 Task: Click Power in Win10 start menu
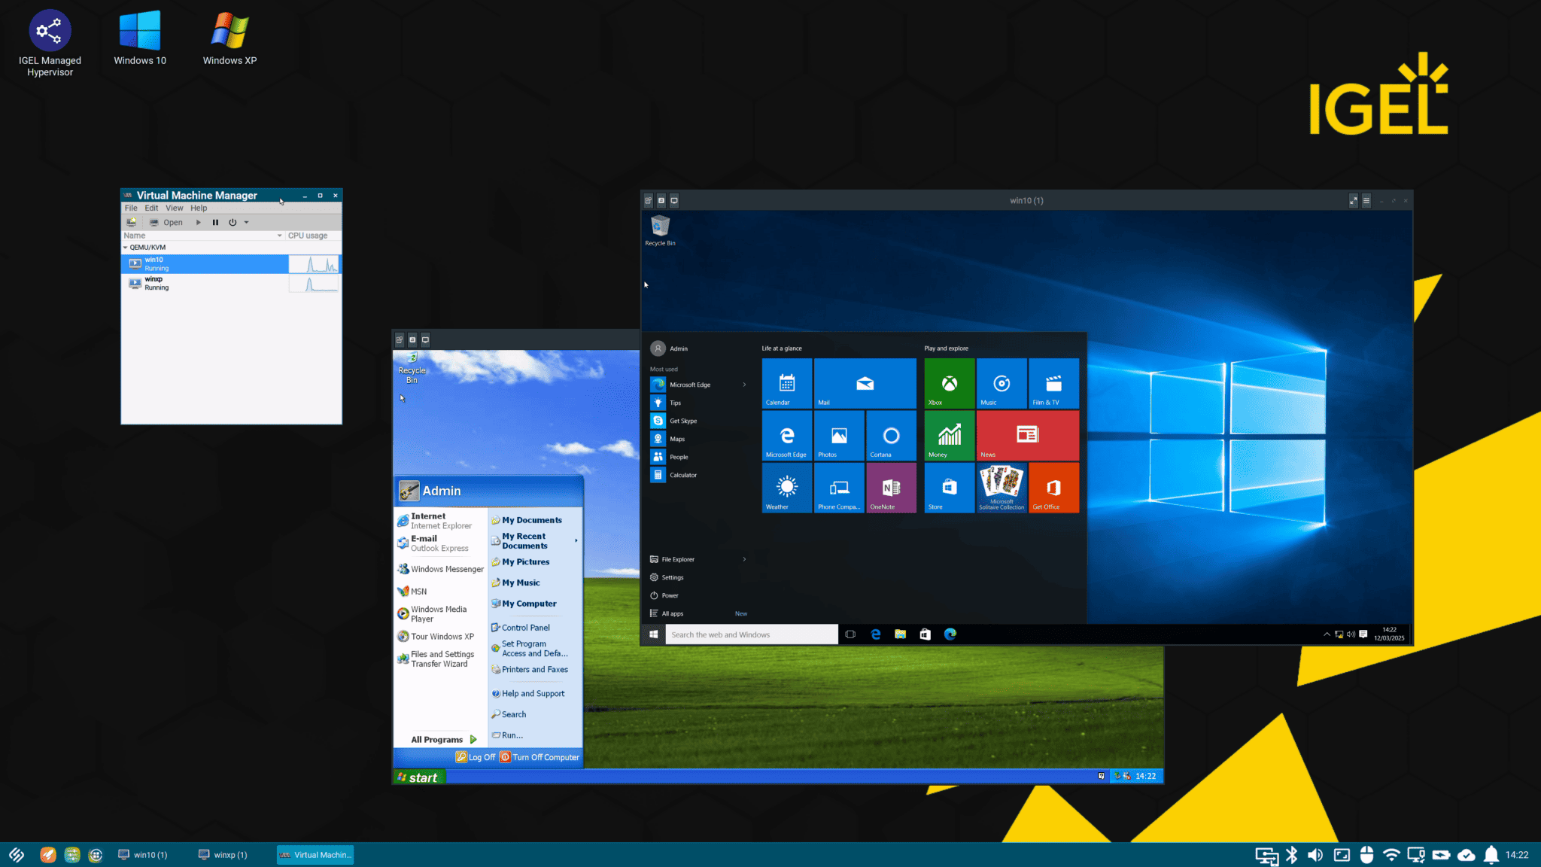[664, 595]
